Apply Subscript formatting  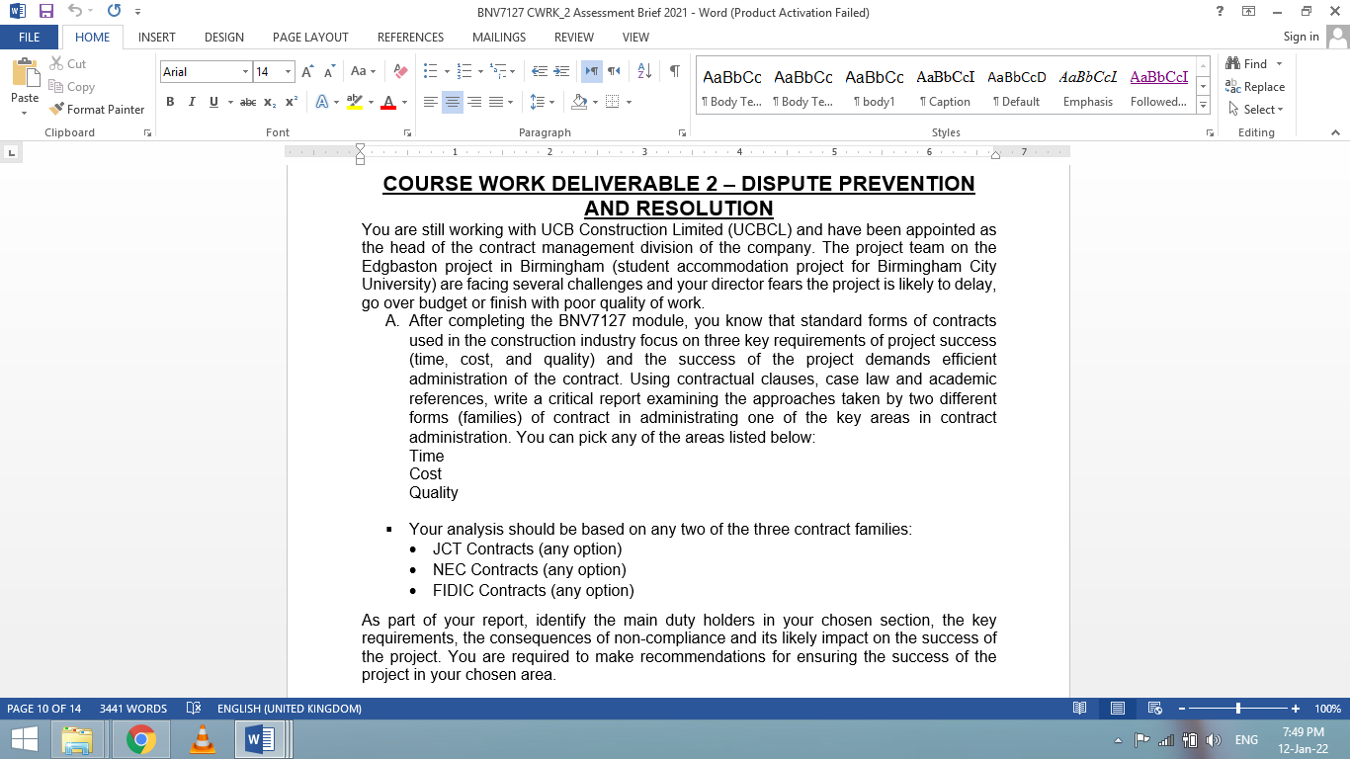(x=269, y=102)
